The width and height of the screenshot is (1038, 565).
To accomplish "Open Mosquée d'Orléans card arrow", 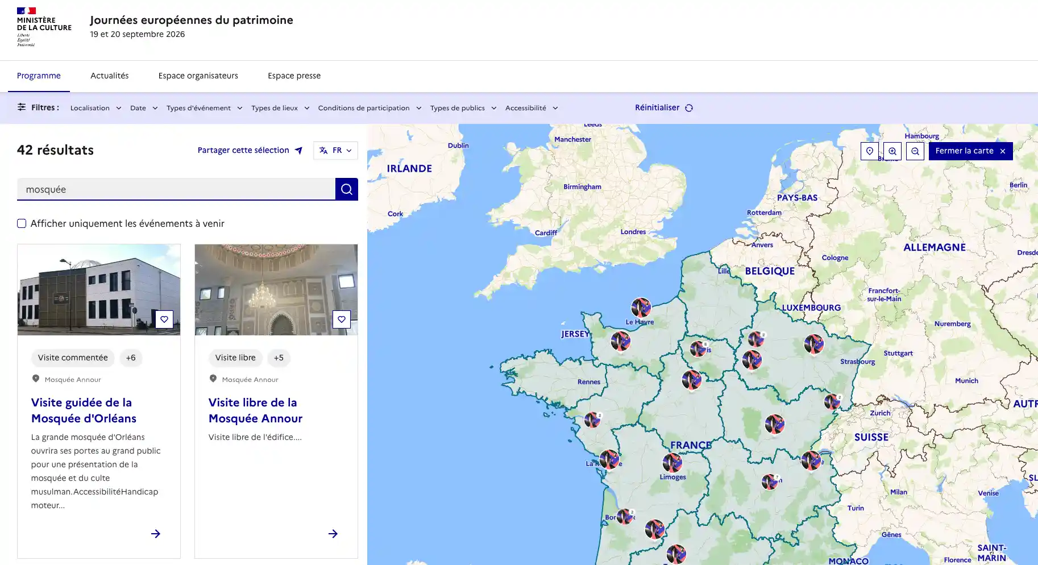I will click(x=156, y=534).
